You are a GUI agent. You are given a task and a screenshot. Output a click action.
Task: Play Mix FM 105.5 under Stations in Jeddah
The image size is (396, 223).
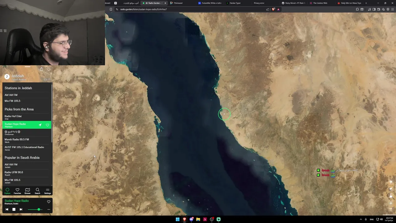[27, 101]
